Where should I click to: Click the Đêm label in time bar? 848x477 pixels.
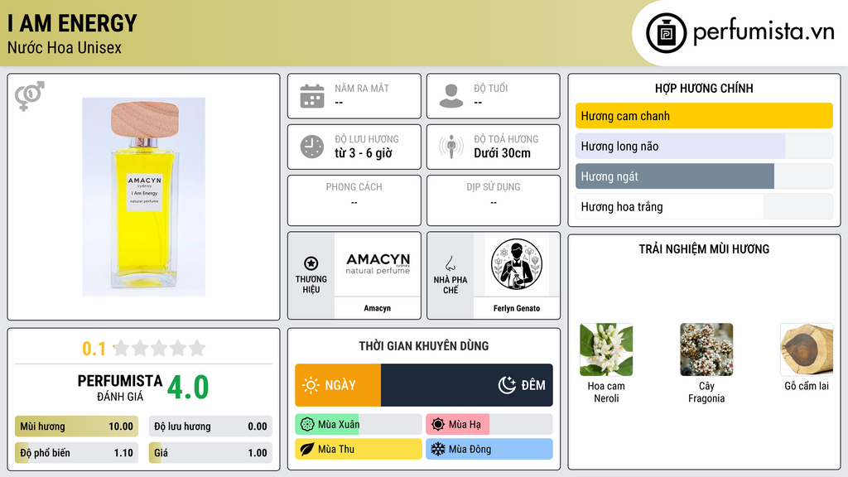(533, 385)
